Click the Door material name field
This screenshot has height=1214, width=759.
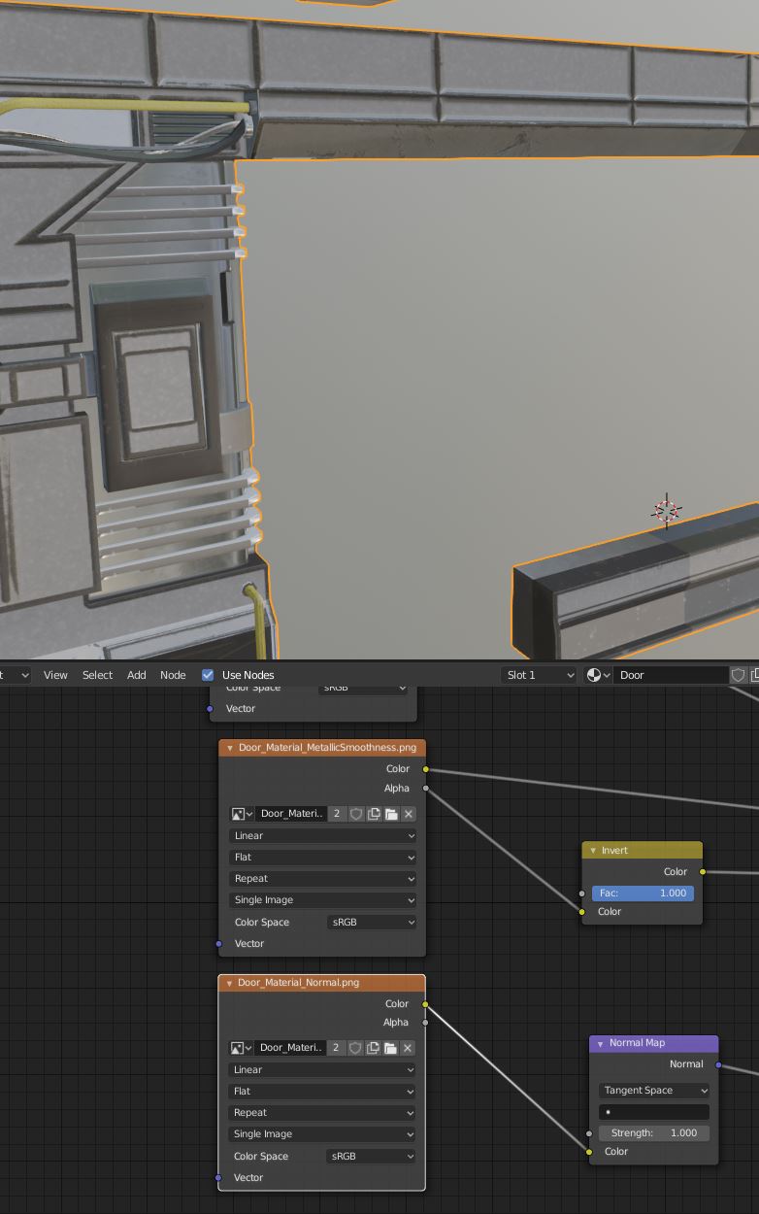(671, 675)
